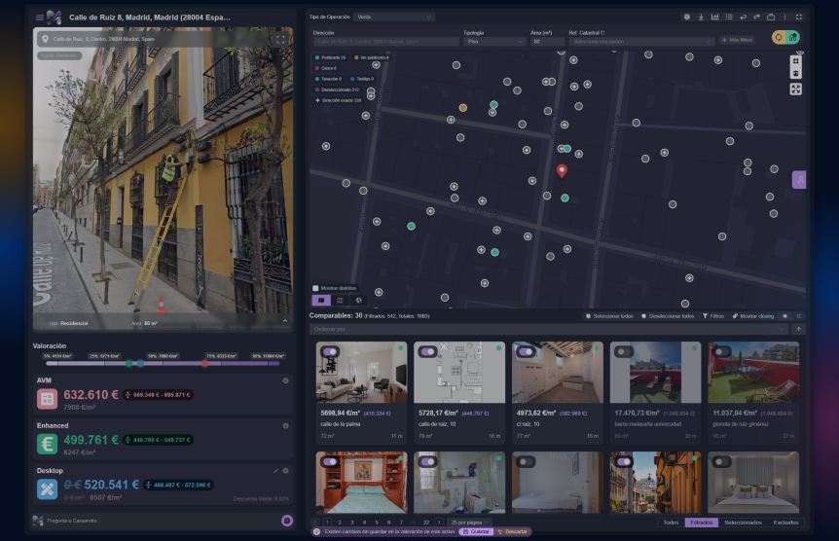
Task: Click the AVM info icon
Action: (285, 380)
